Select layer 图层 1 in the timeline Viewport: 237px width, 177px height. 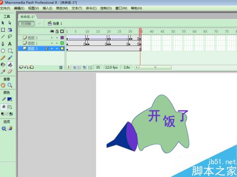33,43
